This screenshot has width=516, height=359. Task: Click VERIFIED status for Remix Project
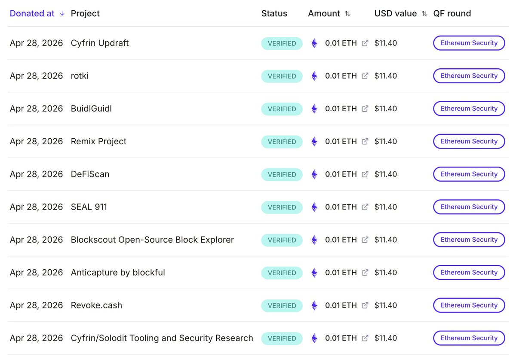(282, 142)
